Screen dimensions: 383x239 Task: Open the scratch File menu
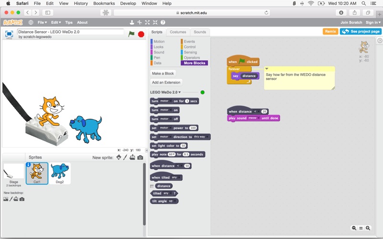coord(42,22)
